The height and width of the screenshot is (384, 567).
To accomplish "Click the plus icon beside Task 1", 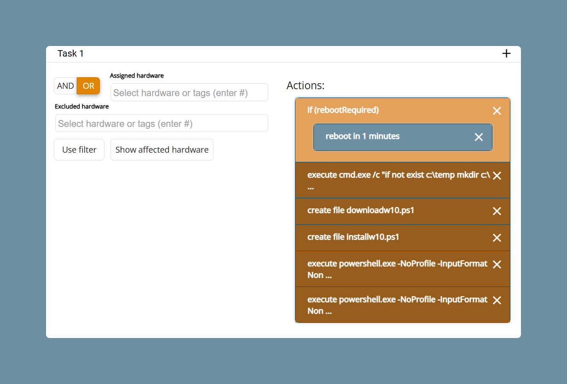I will (506, 53).
